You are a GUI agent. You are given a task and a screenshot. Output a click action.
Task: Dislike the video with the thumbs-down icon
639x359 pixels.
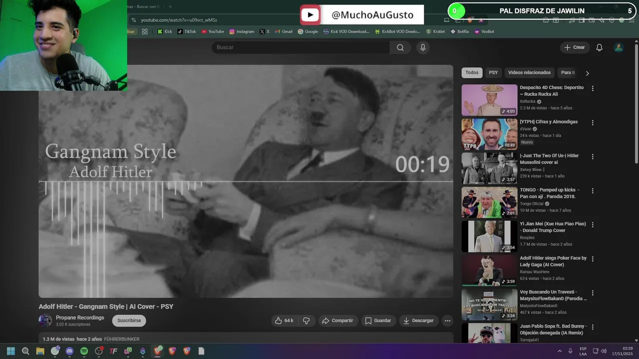(x=307, y=321)
